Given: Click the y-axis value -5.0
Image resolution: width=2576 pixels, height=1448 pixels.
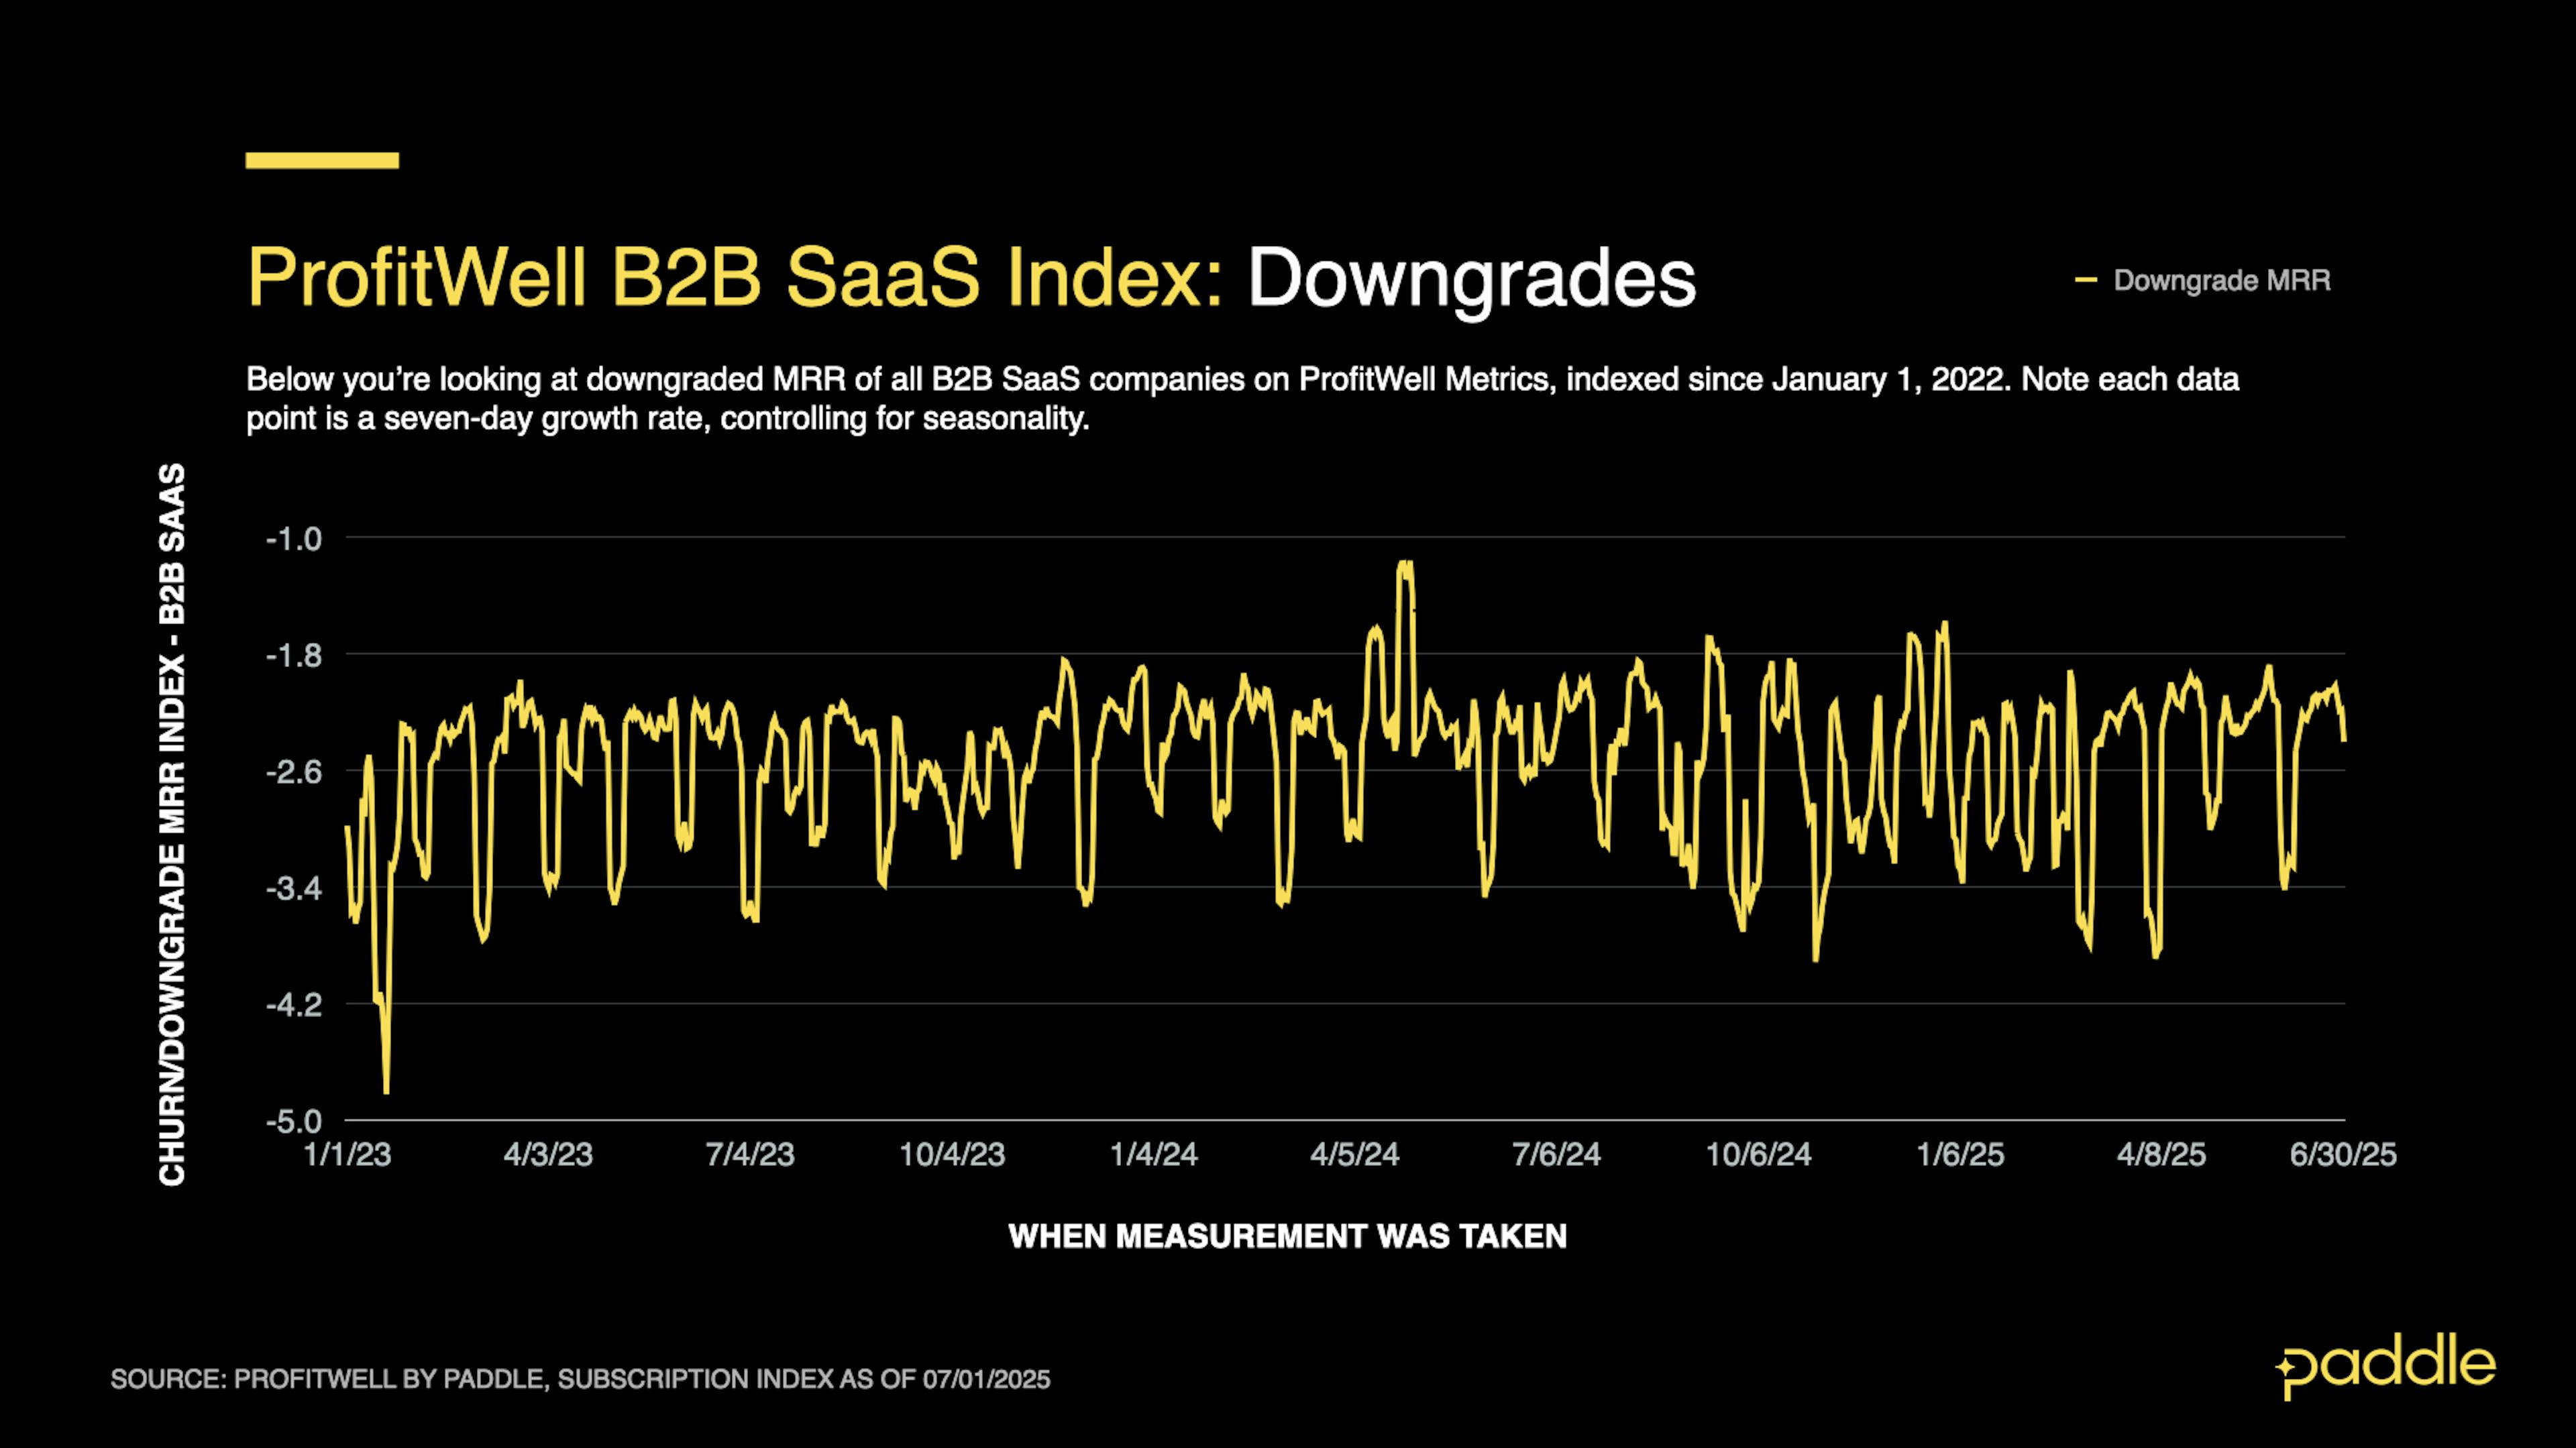Looking at the screenshot, I should click(x=294, y=1122).
